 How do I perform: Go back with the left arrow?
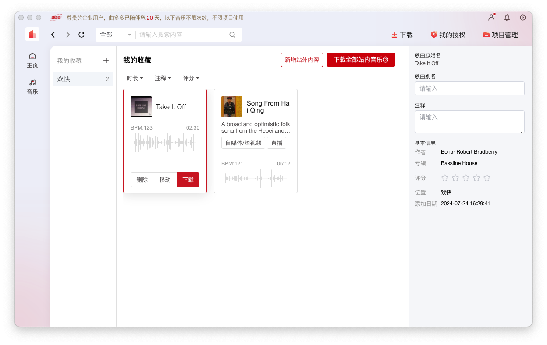tap(53, 35)
